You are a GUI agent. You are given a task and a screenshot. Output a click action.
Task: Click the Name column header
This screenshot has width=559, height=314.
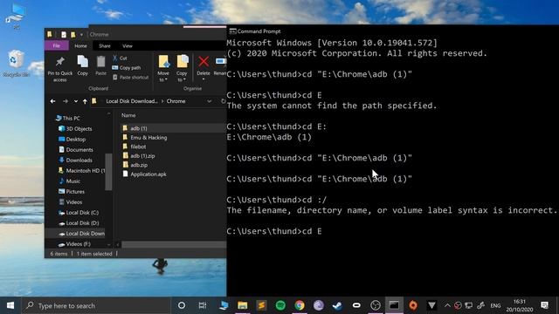point(128,115)
